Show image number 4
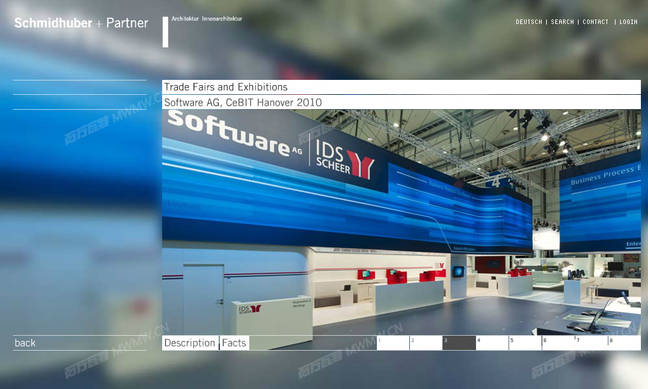The width and height of the screenshot is (648, 389). pos(492,343)
